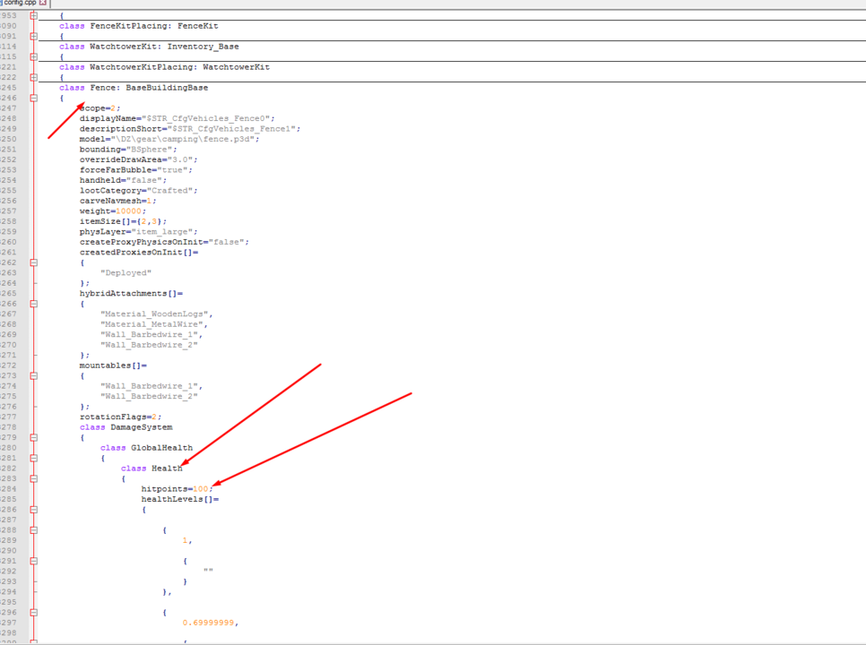The image size is (866, 645).
Task: Click the overrideDrawArea="3.0" line
Action: 139,159
